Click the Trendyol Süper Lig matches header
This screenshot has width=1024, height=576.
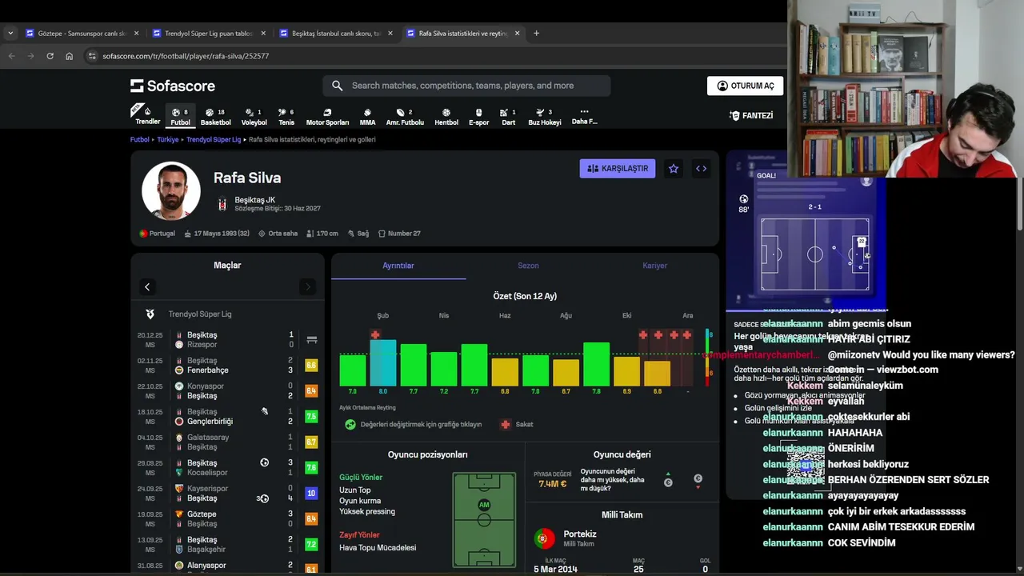click(x=227, y=314)
